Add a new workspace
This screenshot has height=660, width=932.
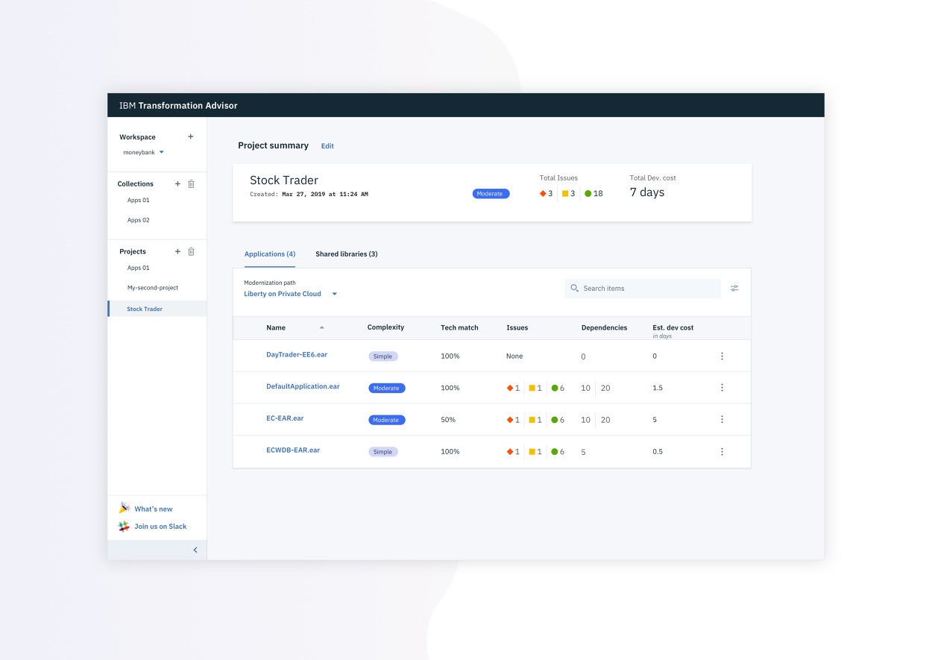[191, 136]
